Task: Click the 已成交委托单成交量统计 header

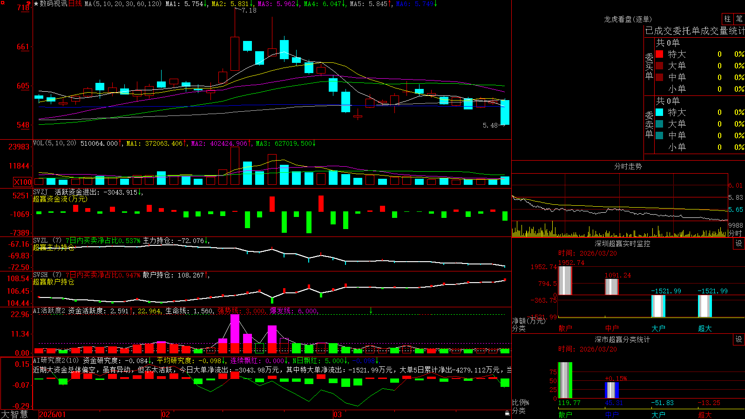Action: coord(695,31)
